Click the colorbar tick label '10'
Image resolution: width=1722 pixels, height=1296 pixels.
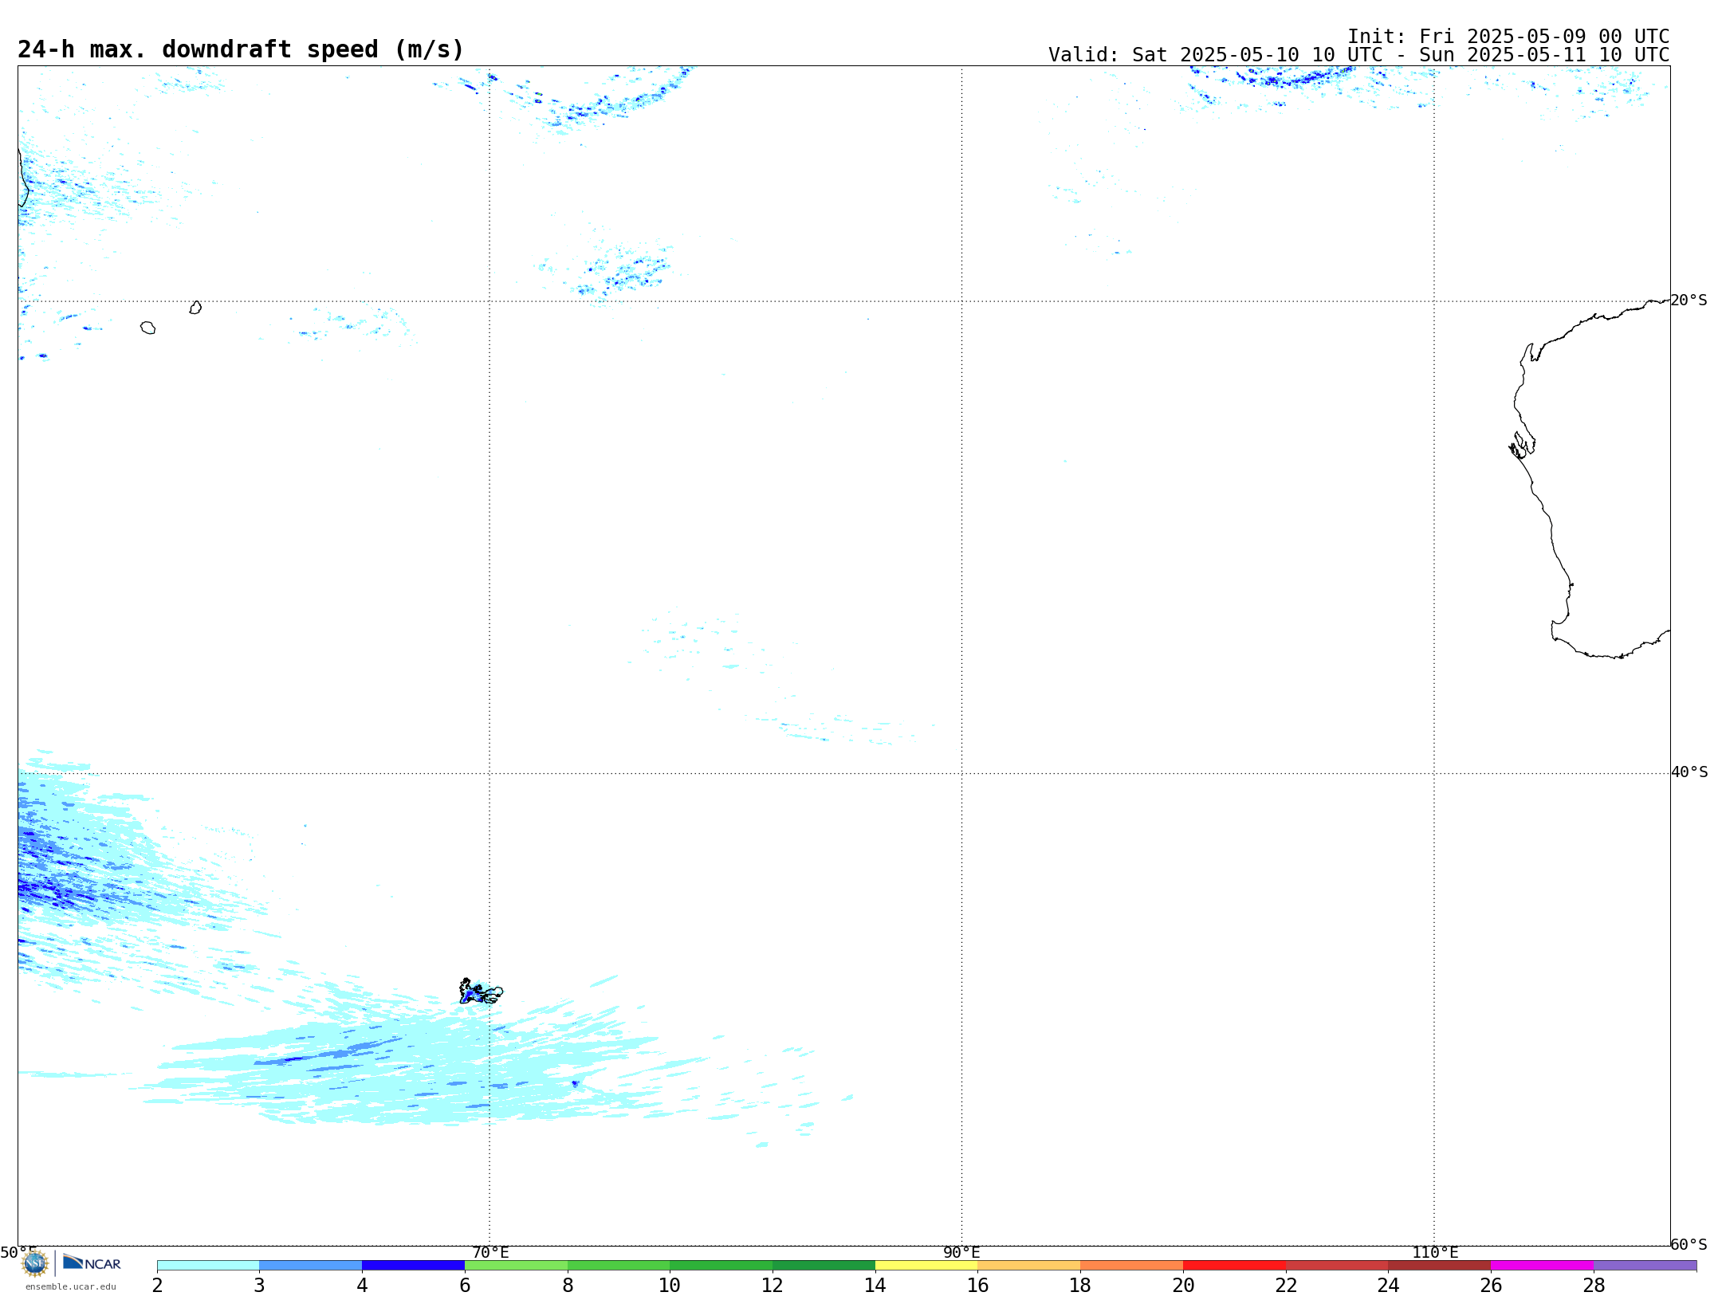[x=670, y=1285]
